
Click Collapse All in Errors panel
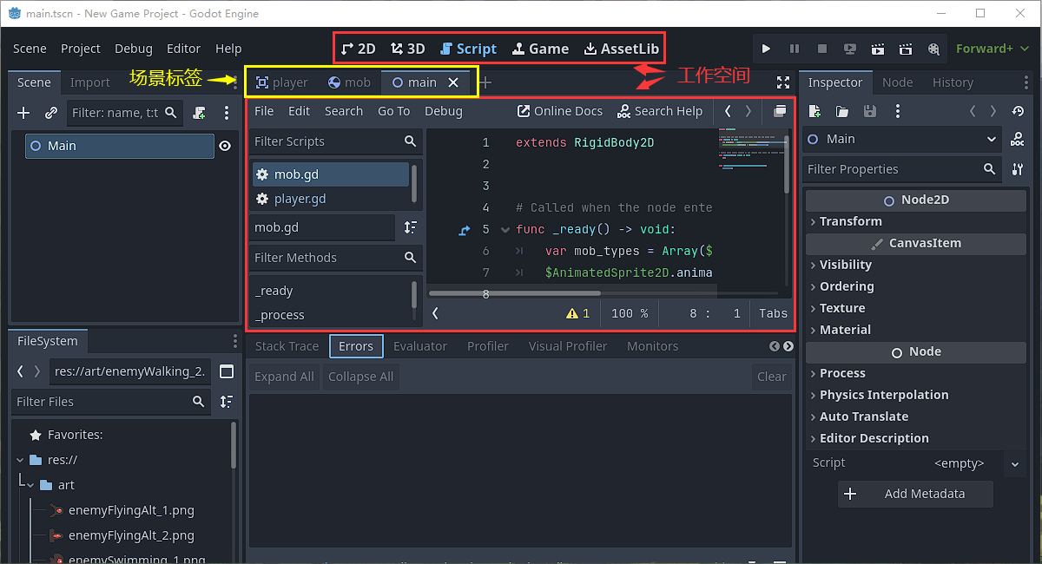coord(361,377)
